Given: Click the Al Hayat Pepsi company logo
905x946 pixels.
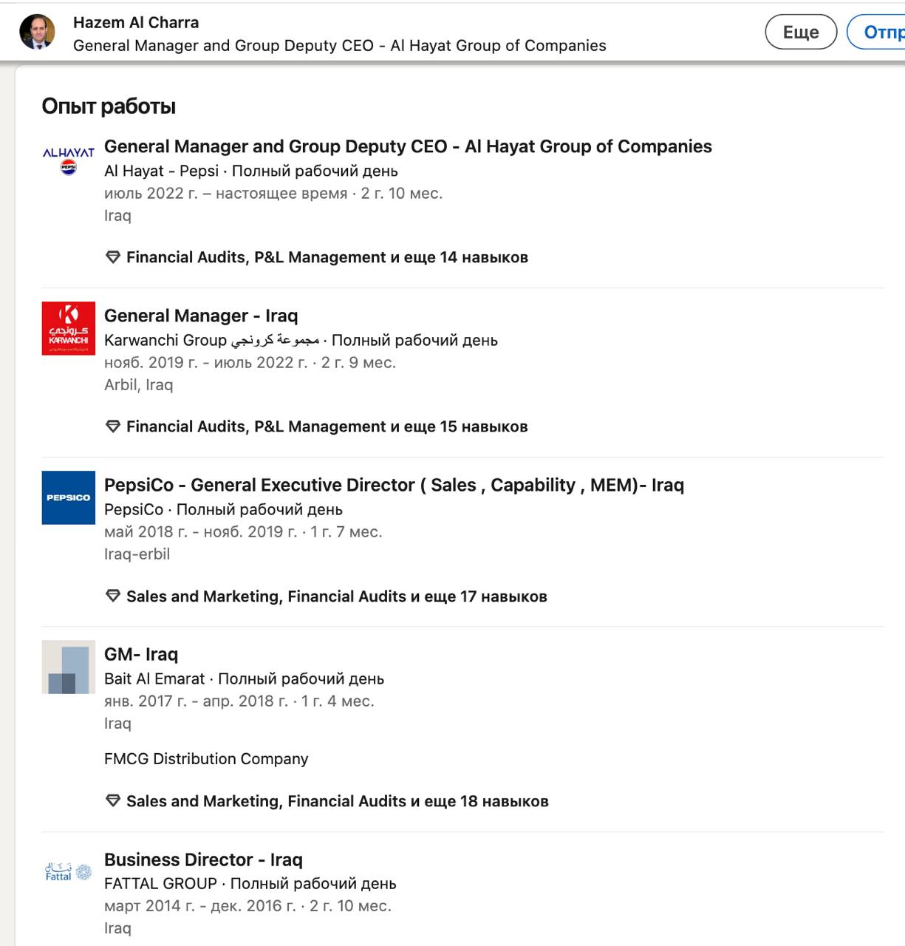Looking at the screenshot, I should (x=69, y=159).
